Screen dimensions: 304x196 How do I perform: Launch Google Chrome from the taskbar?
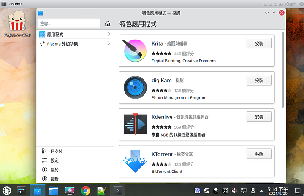(x=86, y=191)
